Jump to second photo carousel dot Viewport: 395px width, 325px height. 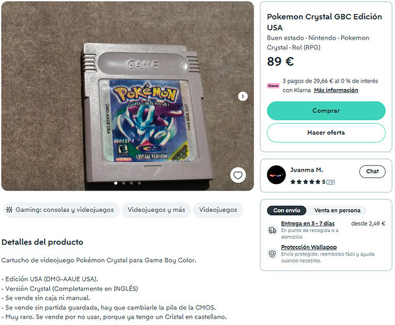(124, 183)
